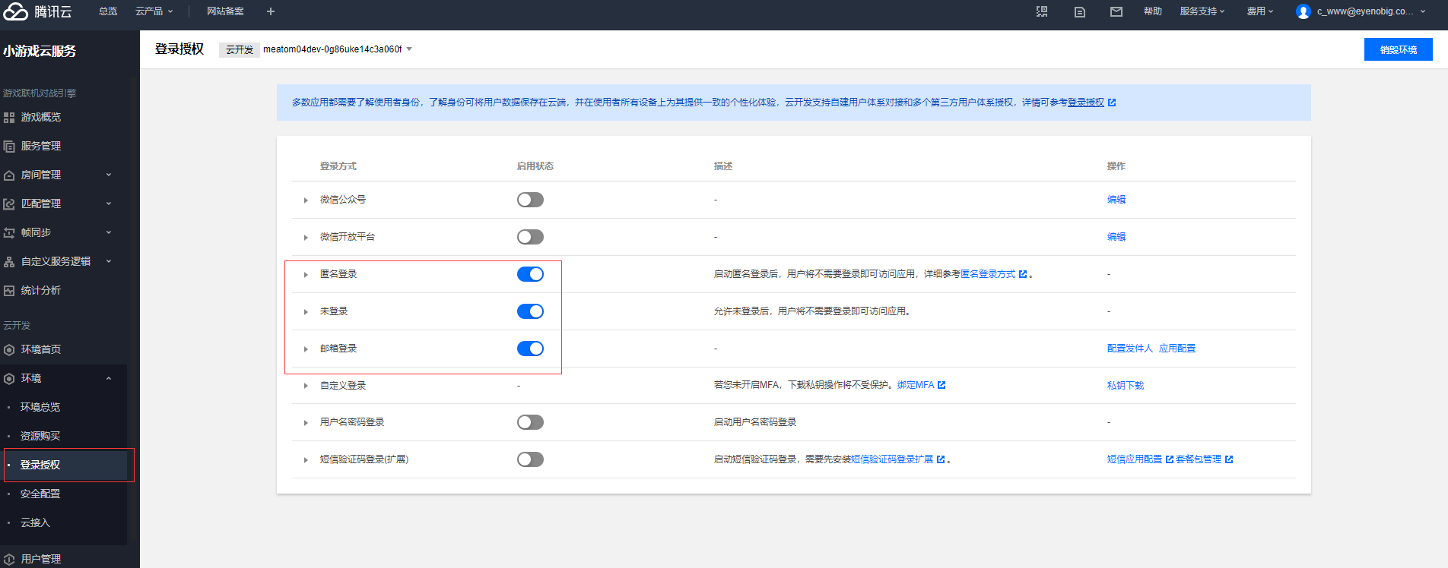
Task: Click the 统计分析 chart icon
Action: pyautogui.click(x=9, y=291)
